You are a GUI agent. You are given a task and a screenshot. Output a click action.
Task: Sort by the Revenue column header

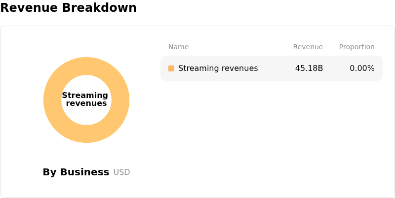point(308,47)
